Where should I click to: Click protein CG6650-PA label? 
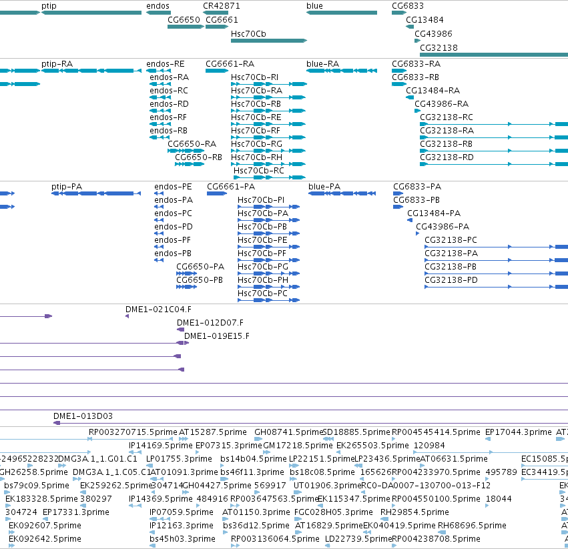coord(200,267)
